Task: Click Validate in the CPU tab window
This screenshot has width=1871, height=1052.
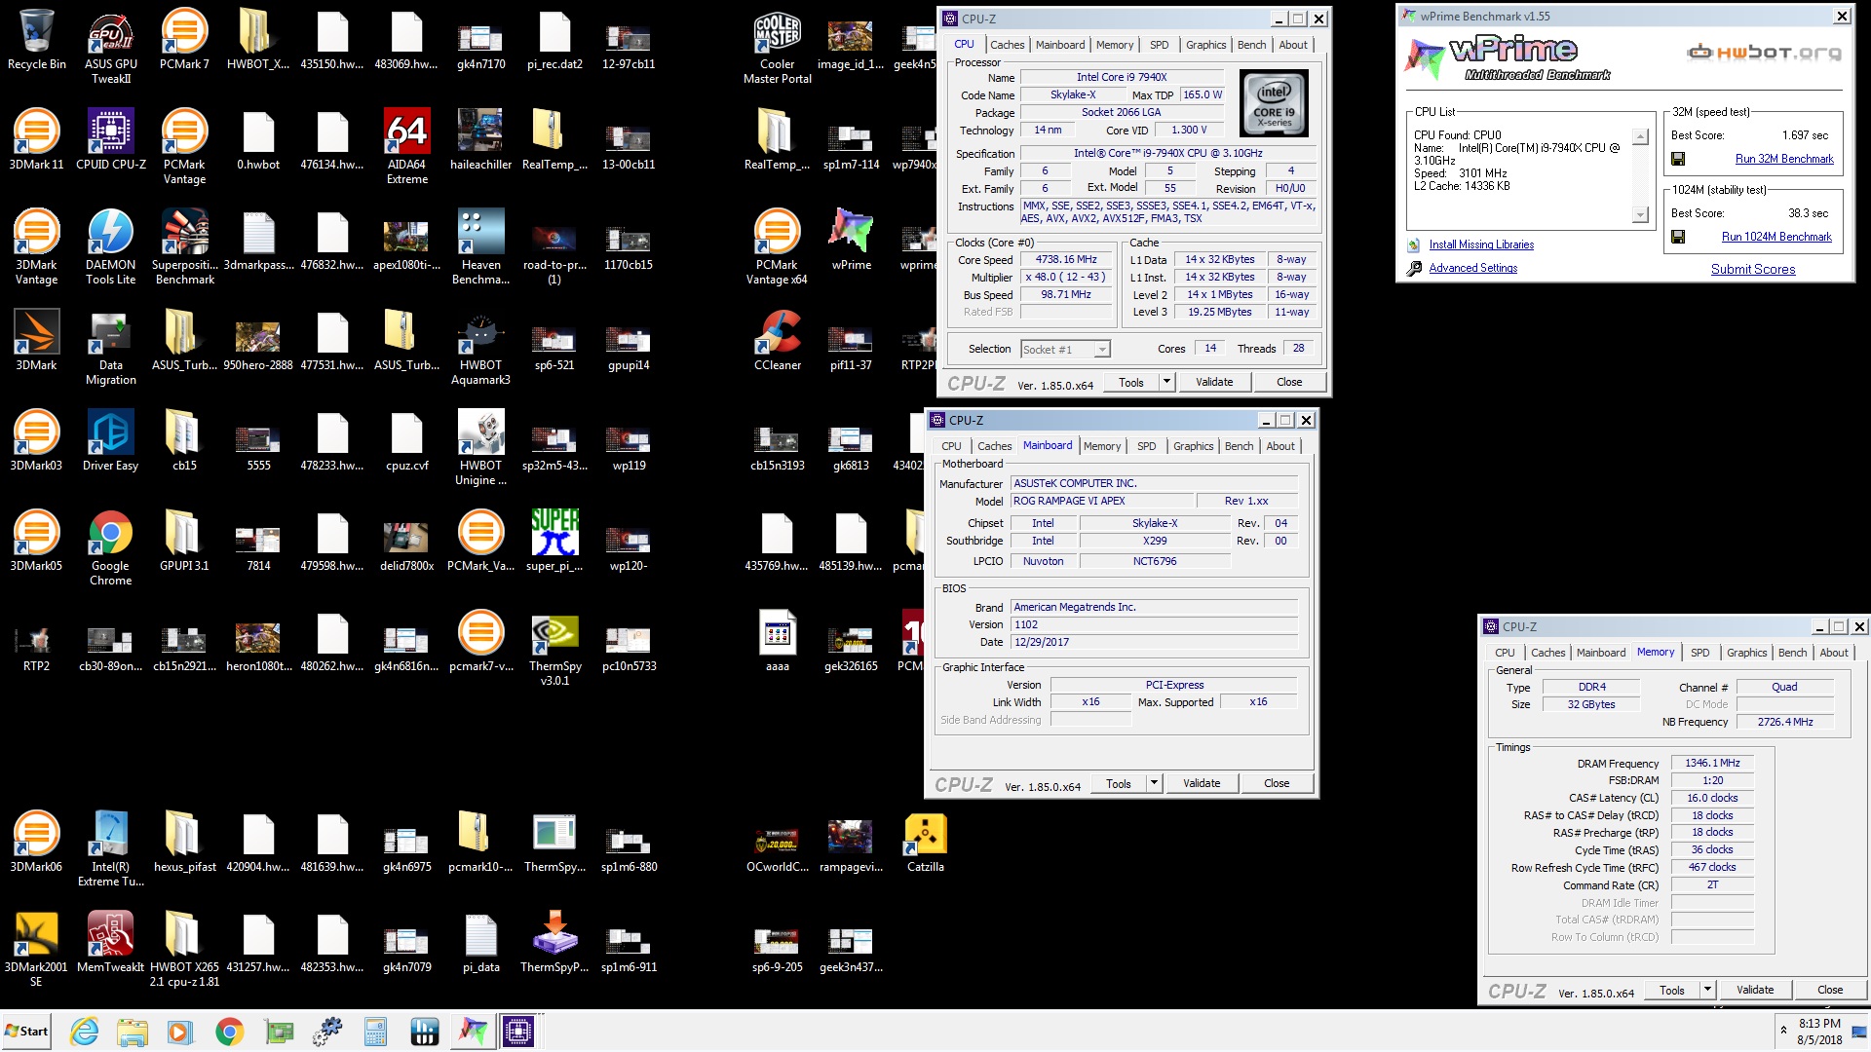Action: (x=1214, y=382)
